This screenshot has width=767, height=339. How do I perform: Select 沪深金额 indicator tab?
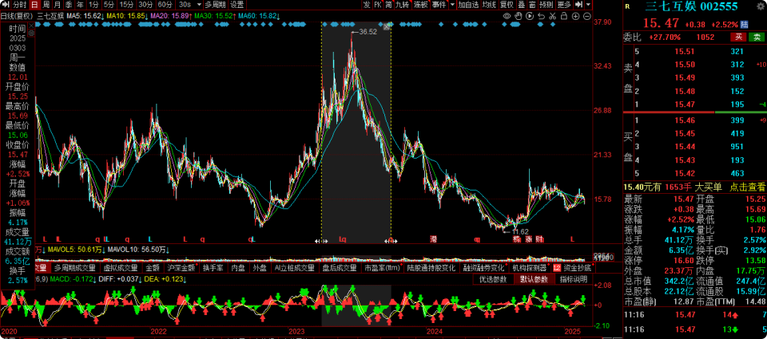(x=181, y=268)
